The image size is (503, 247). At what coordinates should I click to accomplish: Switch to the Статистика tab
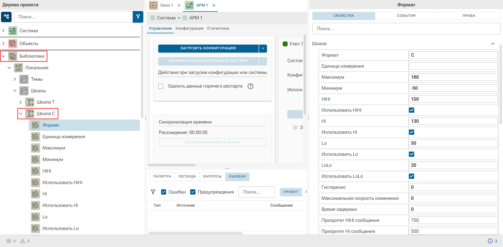tap(218, 28)
